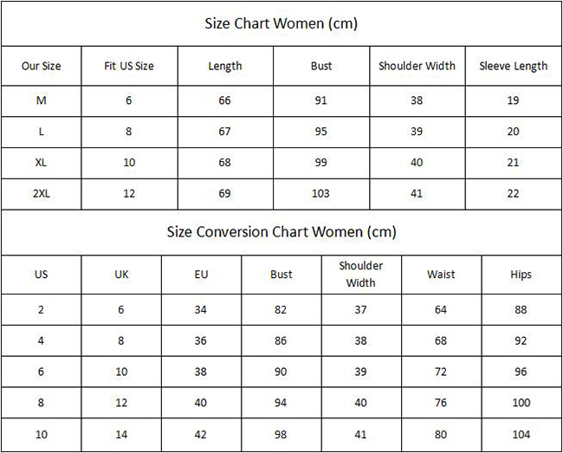Click the Hips column header
Viewport: 563px width, 453px height.
(521, 275)
